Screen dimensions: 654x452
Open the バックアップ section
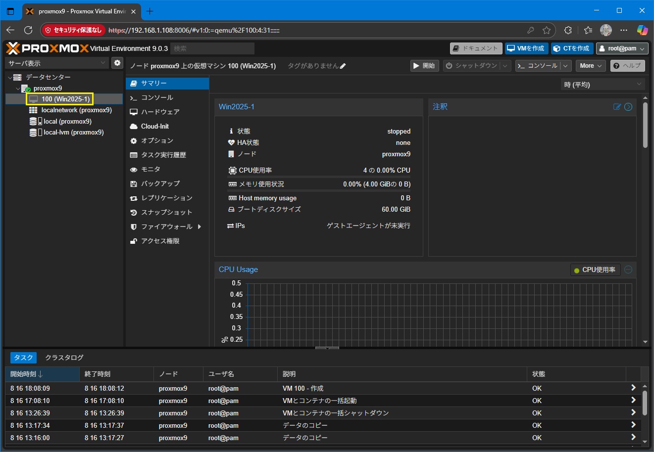(167, 183)
